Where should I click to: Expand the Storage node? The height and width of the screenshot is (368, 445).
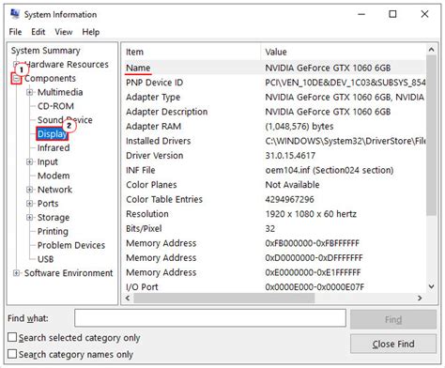coord(29,217)
